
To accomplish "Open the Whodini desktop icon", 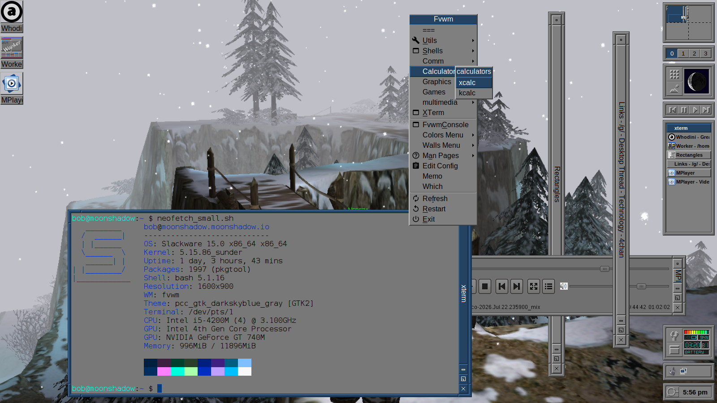I will 12,17.
